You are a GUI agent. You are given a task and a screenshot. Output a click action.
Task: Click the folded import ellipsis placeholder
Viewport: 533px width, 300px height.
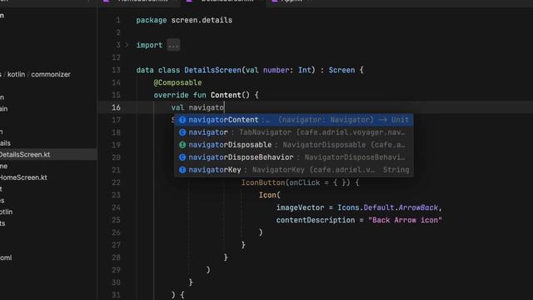pos(173,45)
